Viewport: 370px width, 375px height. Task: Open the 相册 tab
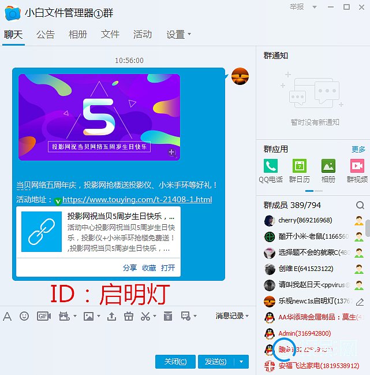77,35
